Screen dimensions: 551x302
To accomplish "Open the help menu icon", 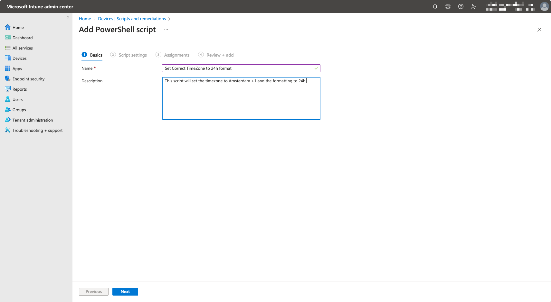I will click(461, 6).
